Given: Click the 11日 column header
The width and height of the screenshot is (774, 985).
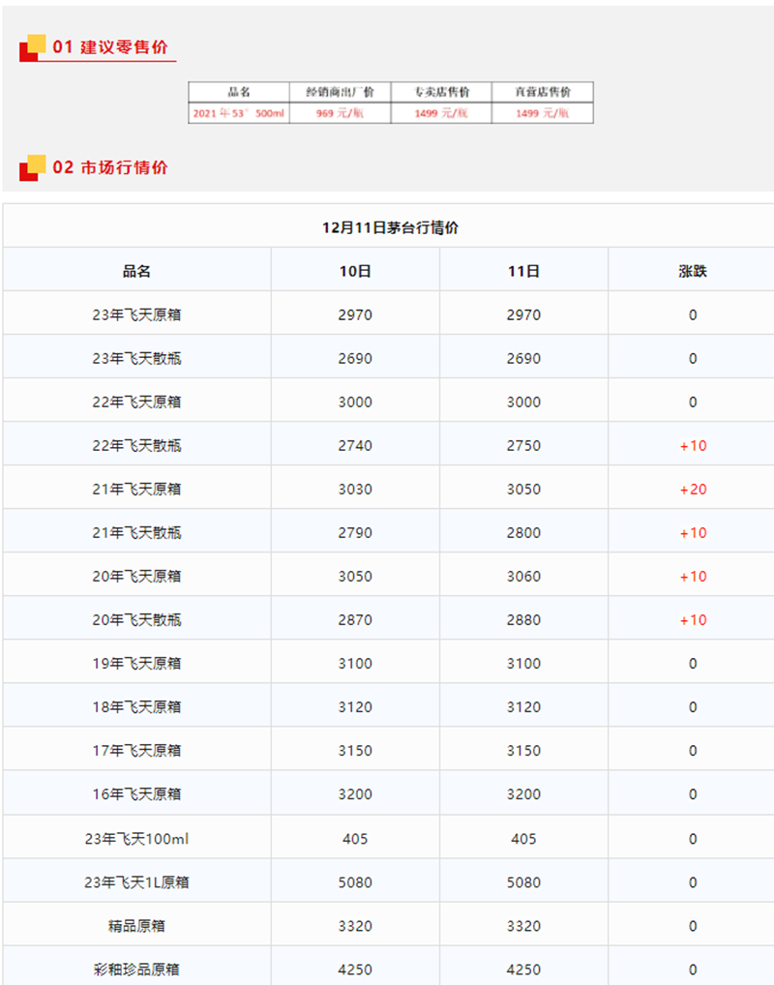Looking at the screenshot, I should tap(524, 271).
